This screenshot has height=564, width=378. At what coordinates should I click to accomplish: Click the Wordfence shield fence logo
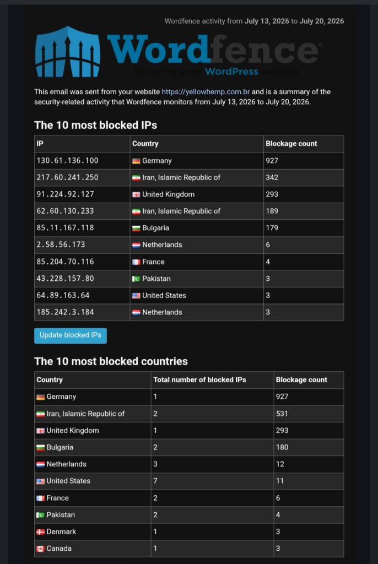coord(68,52)
